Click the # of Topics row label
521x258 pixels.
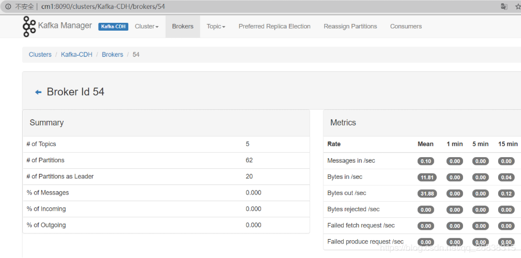(41, 144)
